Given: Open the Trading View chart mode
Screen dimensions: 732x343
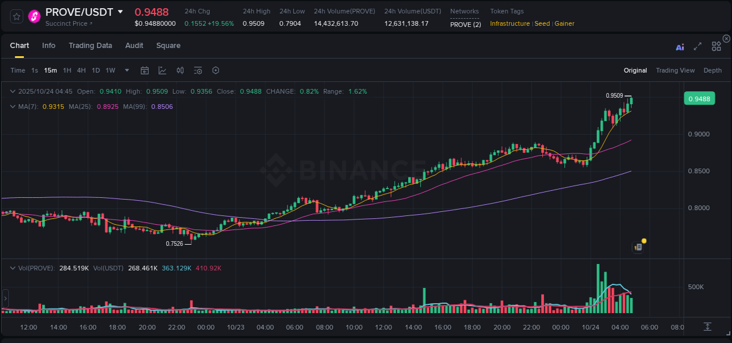Looking at the screenshot, I should point(675,70).
